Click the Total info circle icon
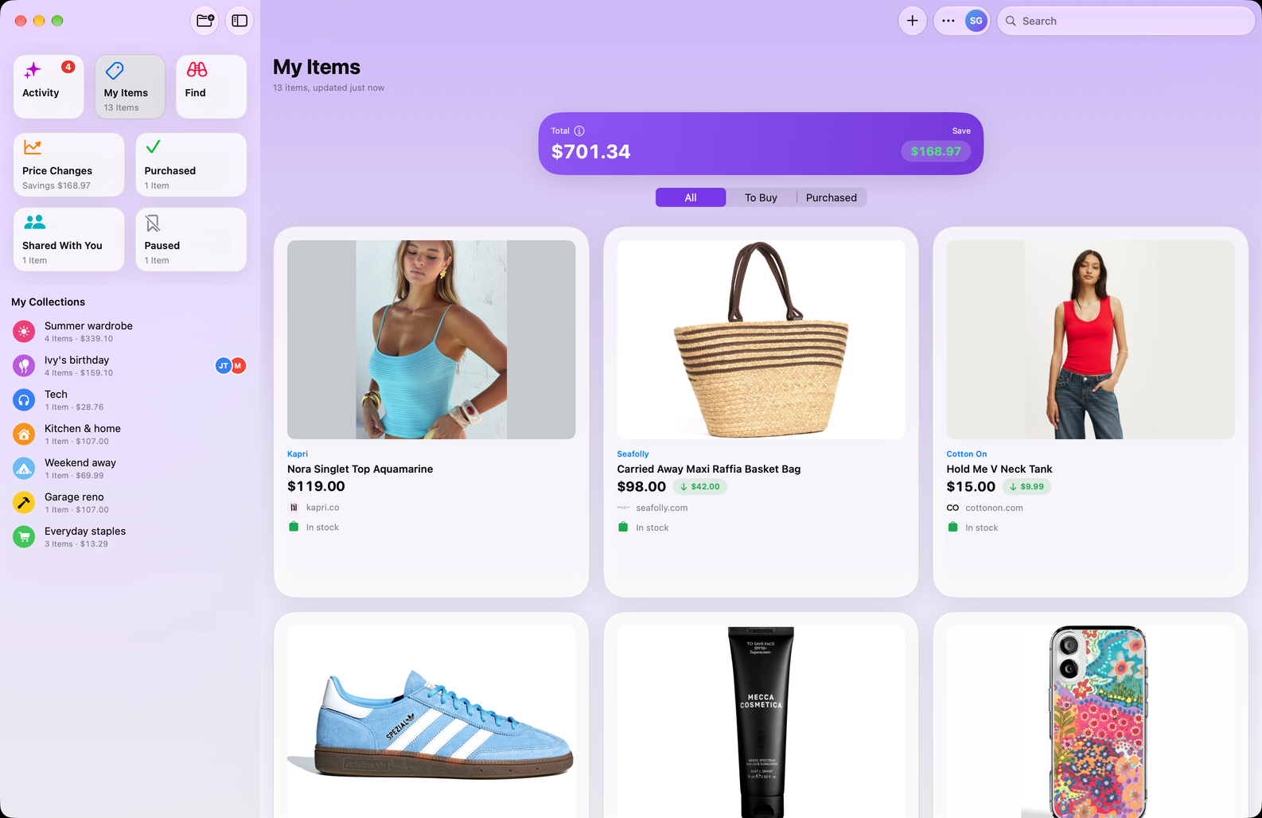This screenshot has height=818, width=1262. [579, 130]
